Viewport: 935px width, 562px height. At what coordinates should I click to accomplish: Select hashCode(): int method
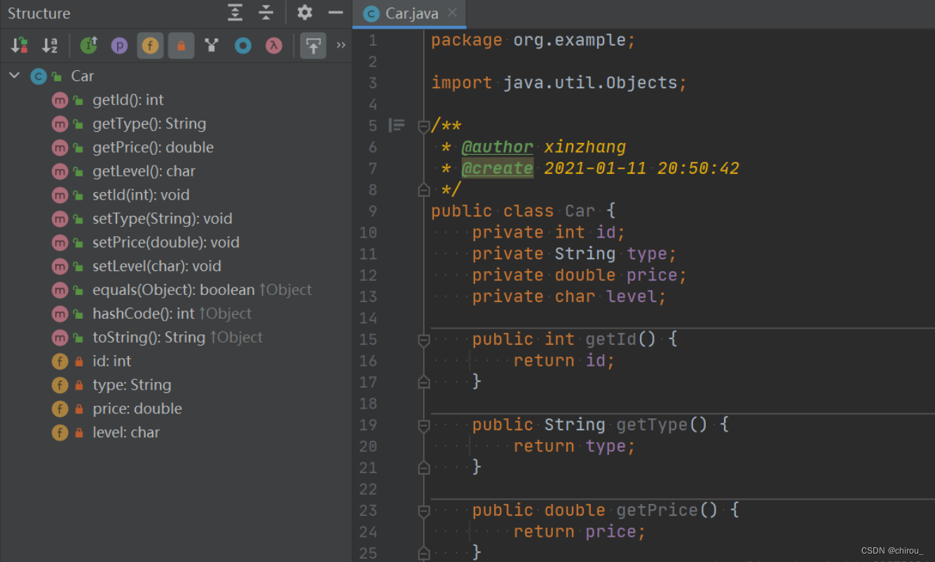[x=172, y=314]
